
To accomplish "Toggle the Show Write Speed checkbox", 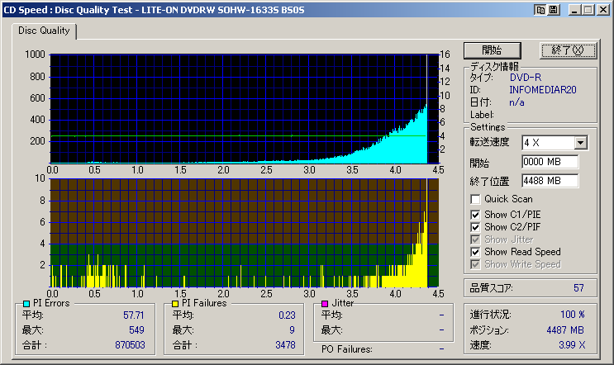I will click(x=475, y=264).
